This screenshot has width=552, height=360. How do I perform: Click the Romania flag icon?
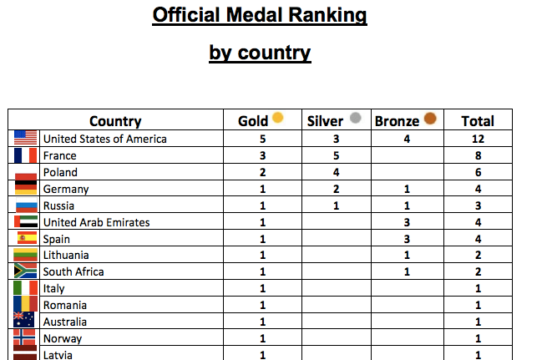point(25,302)
